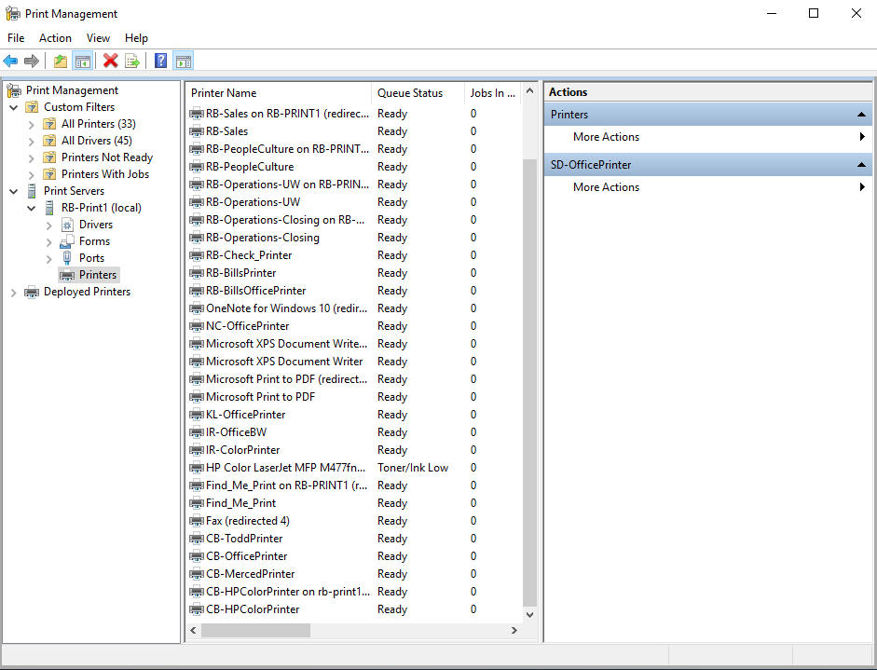Click the Back arrow toolbar icon

pyautogui.click(x=10, y=61)
